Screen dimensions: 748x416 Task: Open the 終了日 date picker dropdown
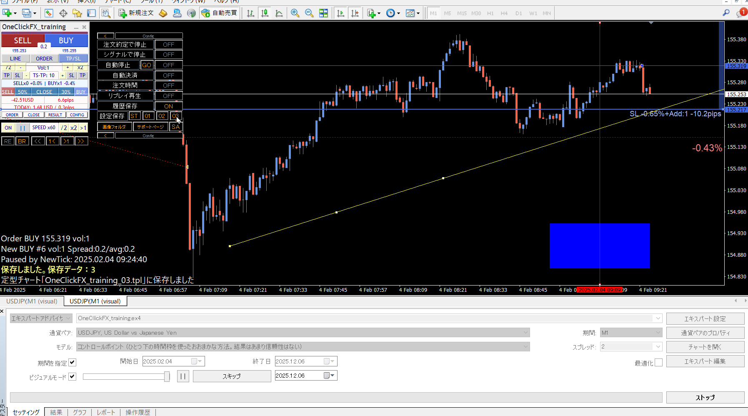(332, 361)
